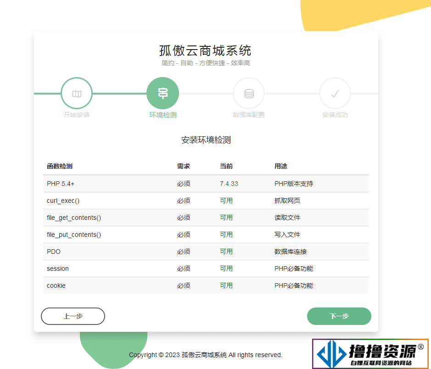Click the 孤傲云商城系统 title
The image size is (431, 369).
(205, 50)
